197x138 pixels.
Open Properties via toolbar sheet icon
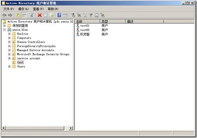click(46, 15)
